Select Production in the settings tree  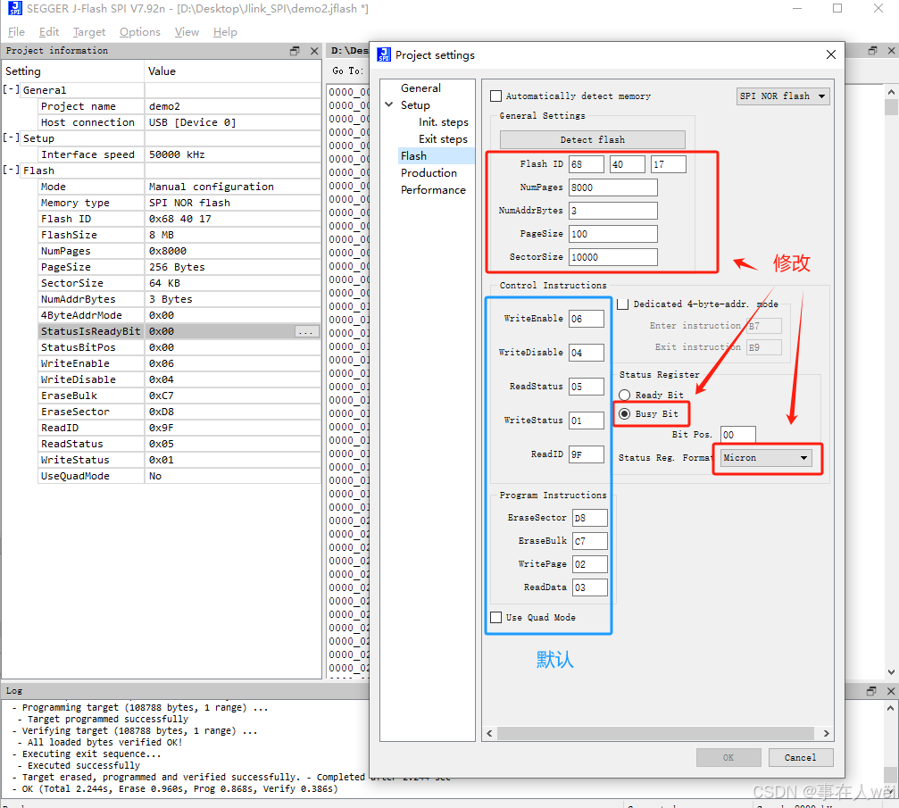click(429, 172)
